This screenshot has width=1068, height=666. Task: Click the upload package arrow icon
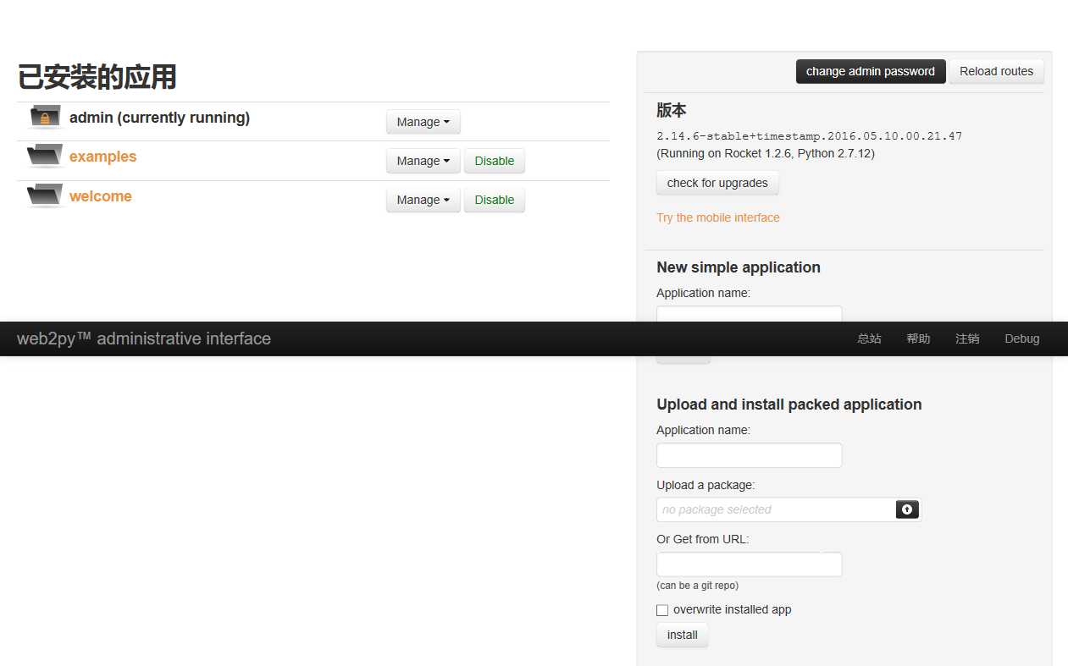[907, 509]
